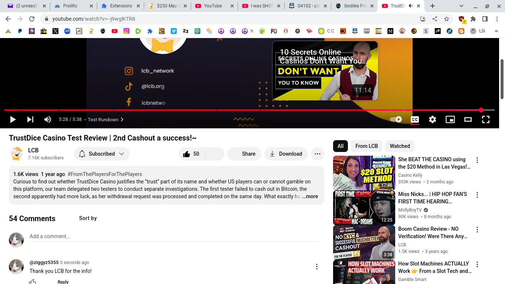
Task: Open options for 'Miss Nicks' video
Action: (477, 195)
